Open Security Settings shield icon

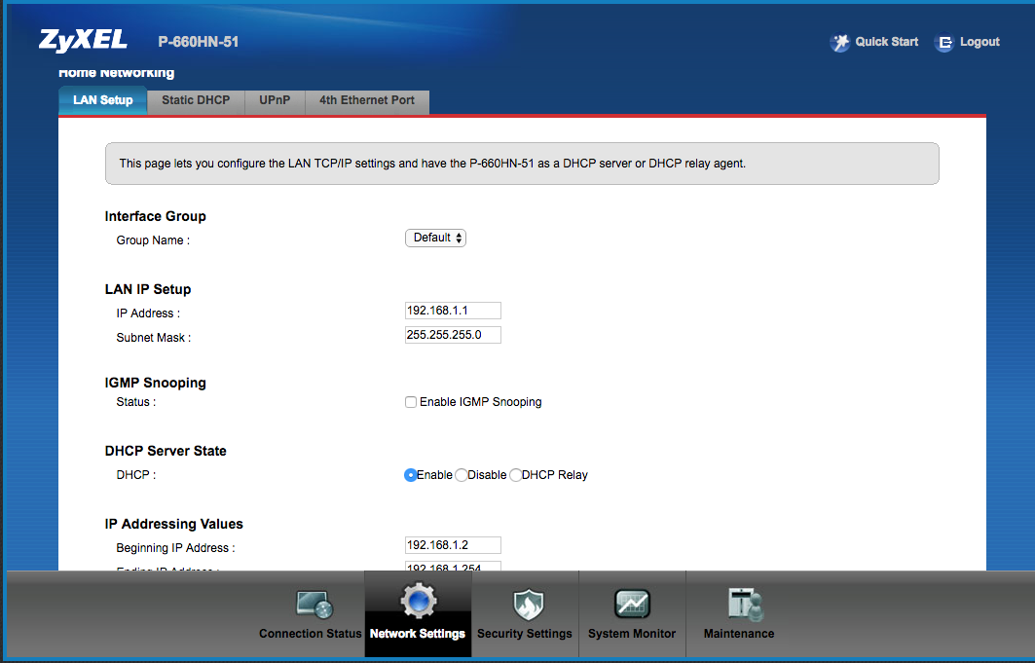(526, 606)
